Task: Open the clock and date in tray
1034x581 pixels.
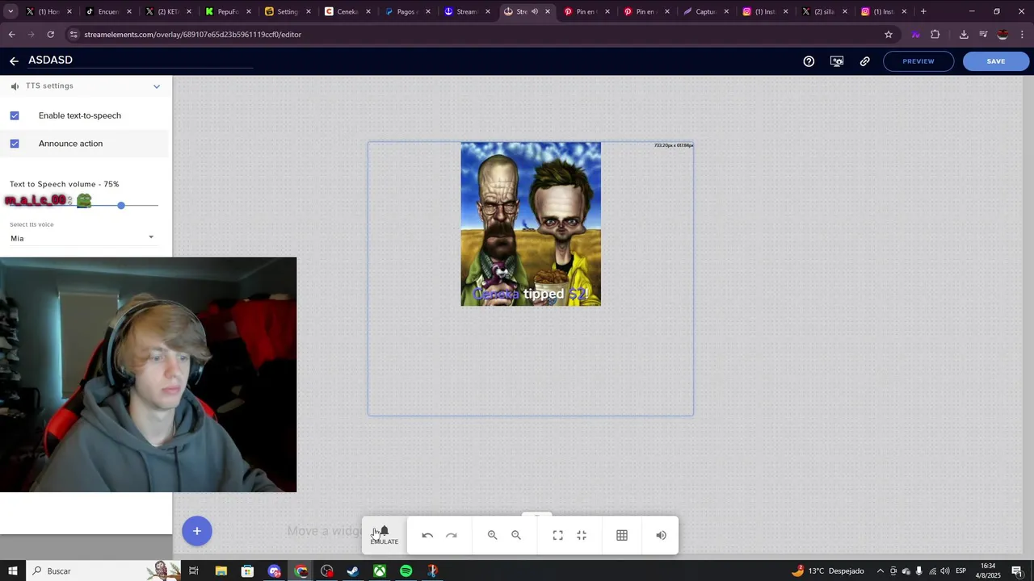Action: (x=988, y=571)
